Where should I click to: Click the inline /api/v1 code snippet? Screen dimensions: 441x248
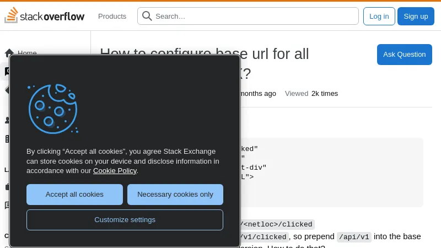(354, 236)
